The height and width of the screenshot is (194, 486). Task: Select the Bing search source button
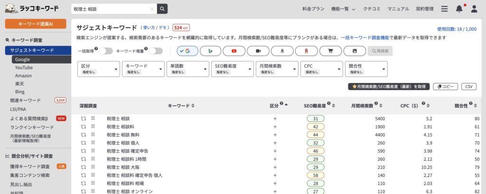210,51
